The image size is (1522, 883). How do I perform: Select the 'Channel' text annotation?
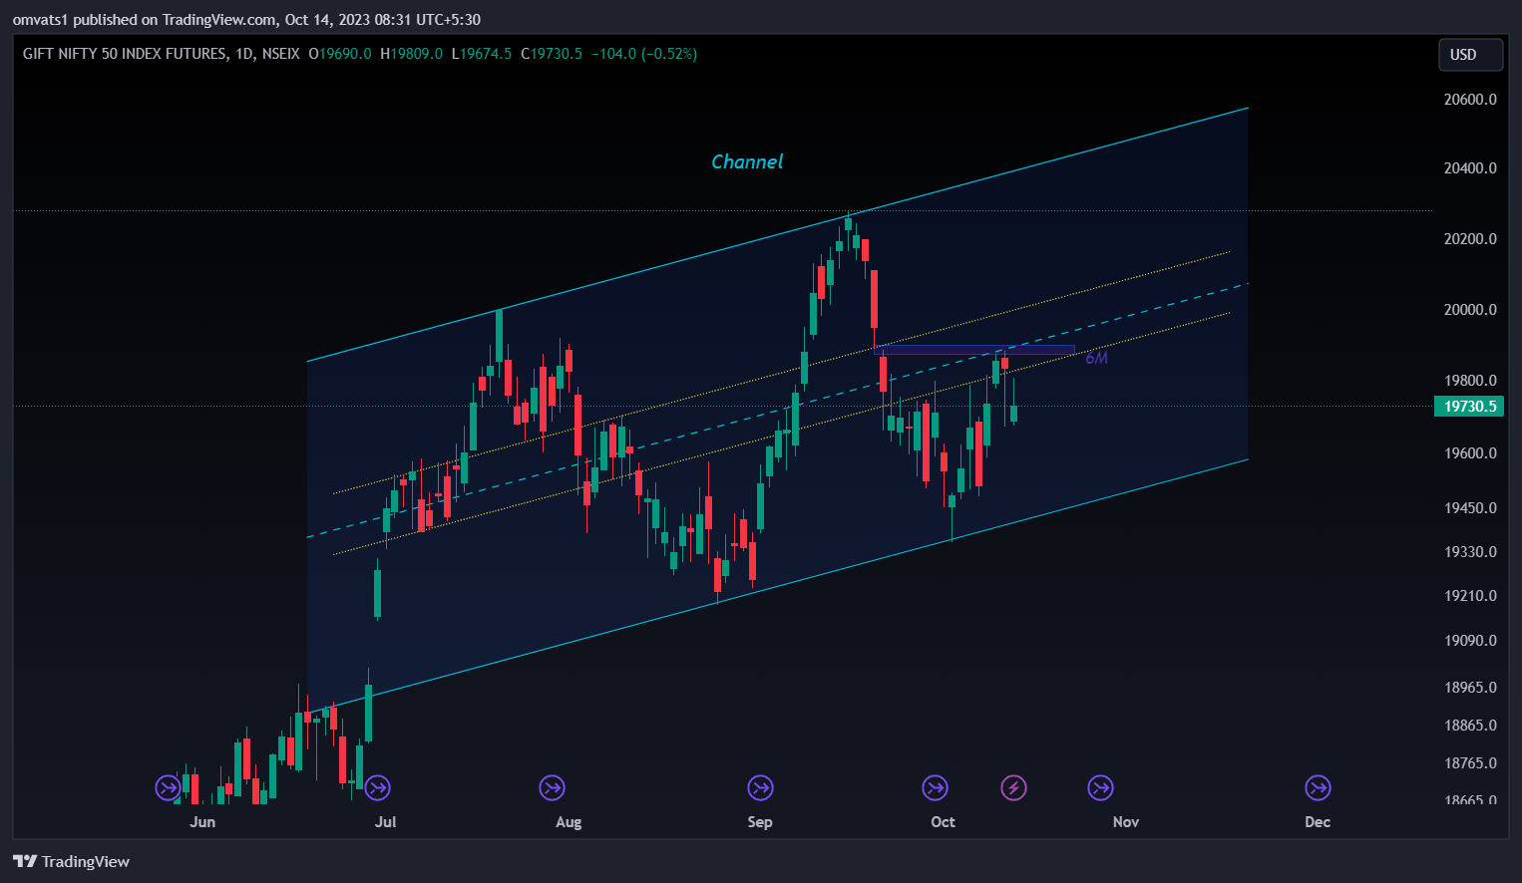[747, 161]
